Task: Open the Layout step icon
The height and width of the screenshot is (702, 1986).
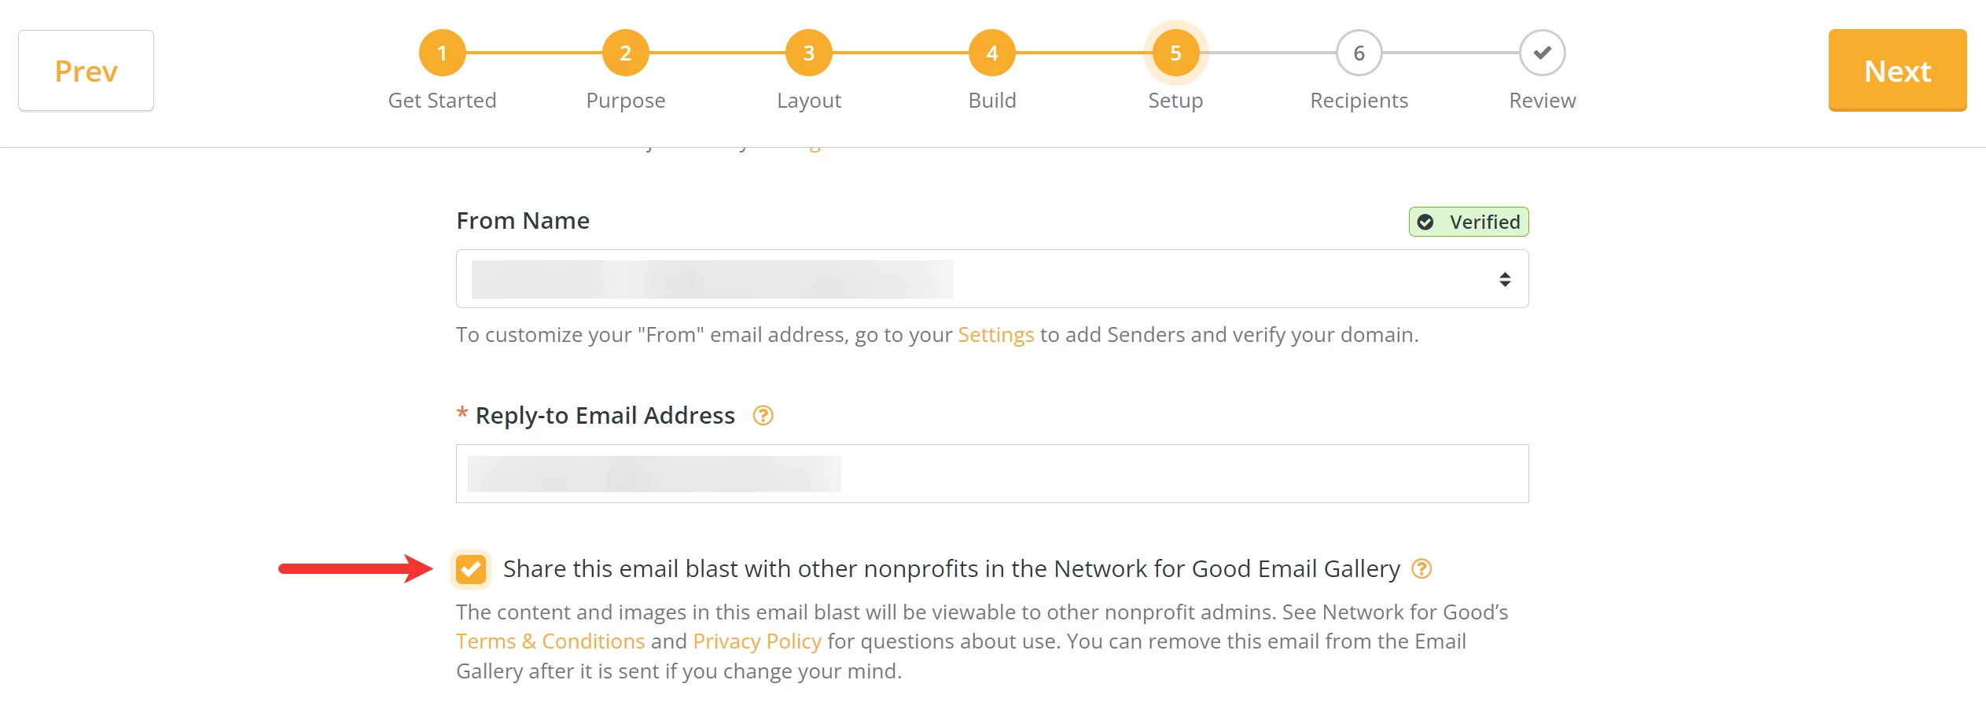Action: [809, 53]
